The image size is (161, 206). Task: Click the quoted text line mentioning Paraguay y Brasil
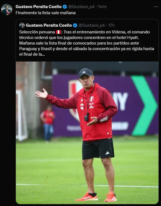click(87, 49)
